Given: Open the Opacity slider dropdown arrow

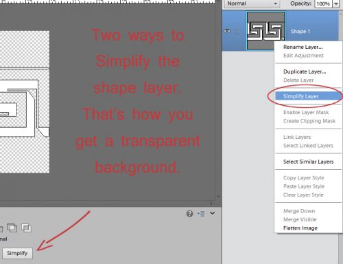Looking at the screenshot, I should [335, 3].
